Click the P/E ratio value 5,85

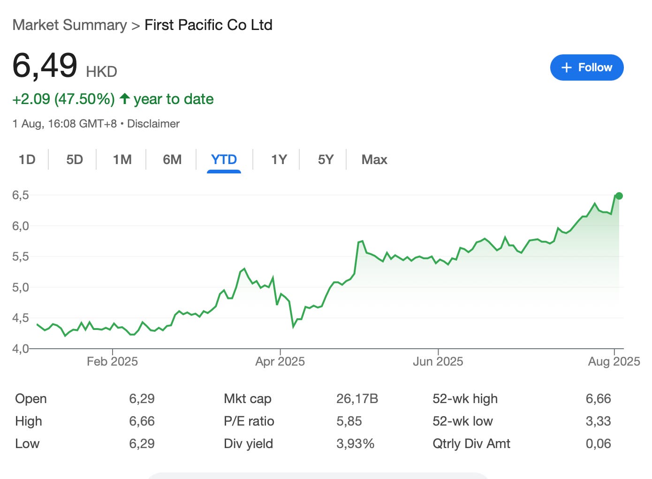(x=349, y=421)
